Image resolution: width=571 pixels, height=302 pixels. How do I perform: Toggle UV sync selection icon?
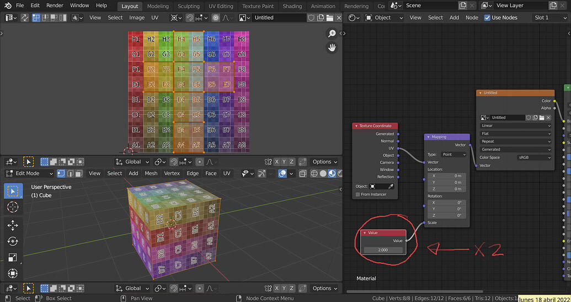pyautogui.click(x=24, y=18)
